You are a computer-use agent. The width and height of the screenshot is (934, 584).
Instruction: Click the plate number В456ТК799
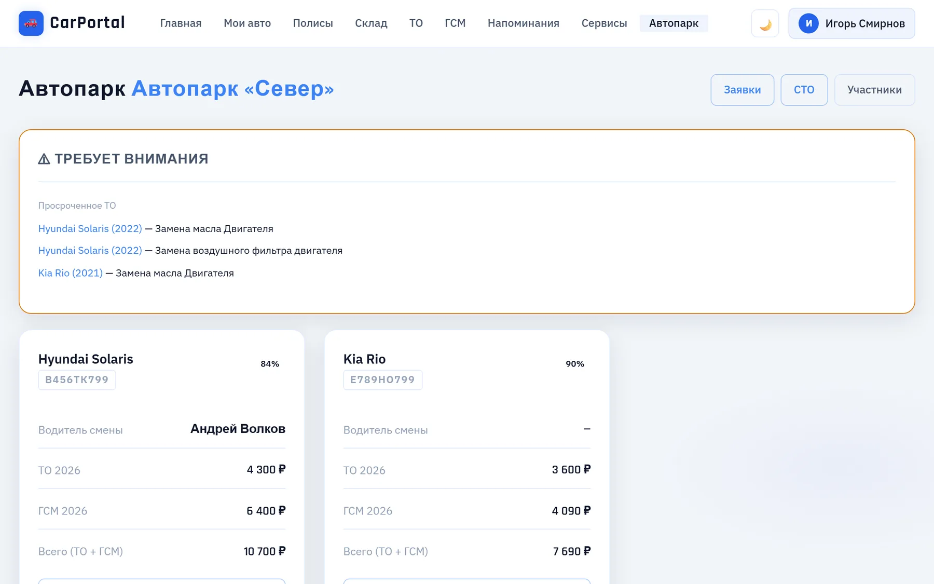(x=77, y=380)
